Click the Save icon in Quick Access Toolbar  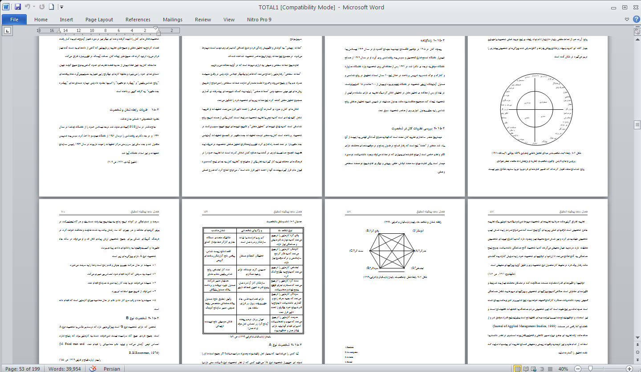[x=18, y=7]
